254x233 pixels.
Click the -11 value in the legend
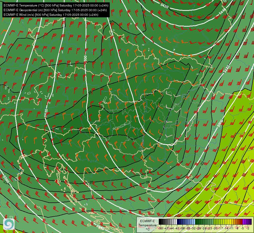[x=231, y=228]
